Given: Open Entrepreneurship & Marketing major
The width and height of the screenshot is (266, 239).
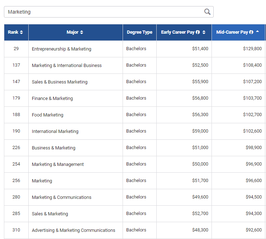Looking at the screenshot, I should (x=61, y=49).
